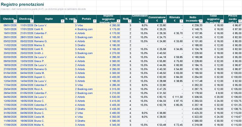Select Booking.com cell in Ricci A. row
This screenshot has width=242, height=127.
click(x=87, y=89)
